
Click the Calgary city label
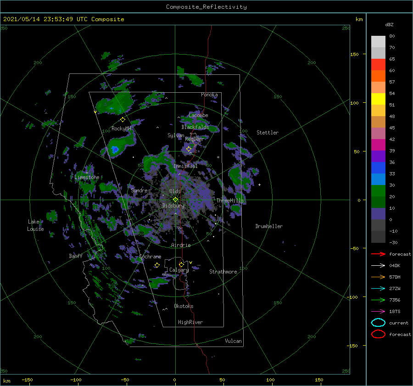coord(179,270)
